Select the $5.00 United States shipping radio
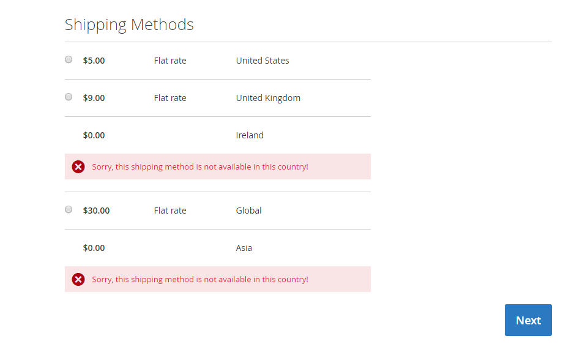Screen dimensions: 577x355 tap(69, 59)
